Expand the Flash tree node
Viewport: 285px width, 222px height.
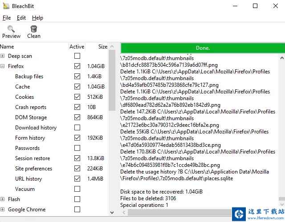tap(2, 199)
